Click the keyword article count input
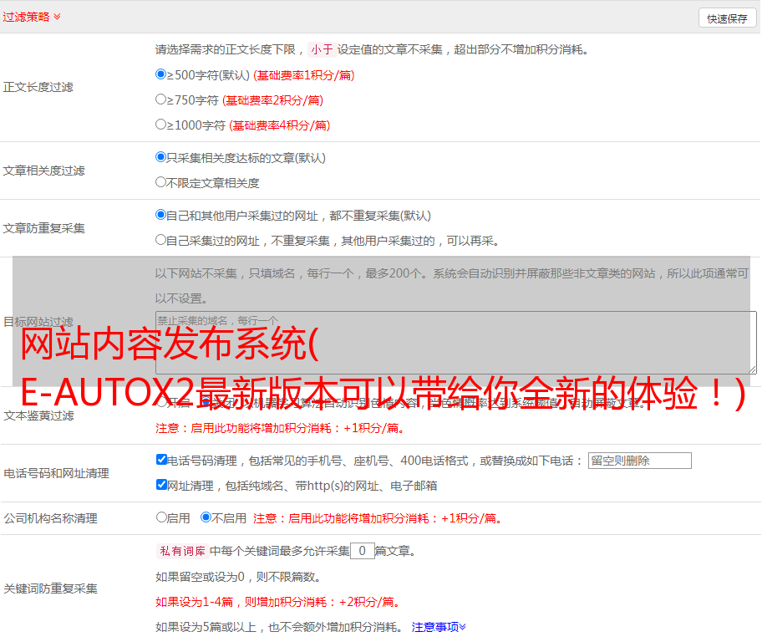 (x=362, y=551)
